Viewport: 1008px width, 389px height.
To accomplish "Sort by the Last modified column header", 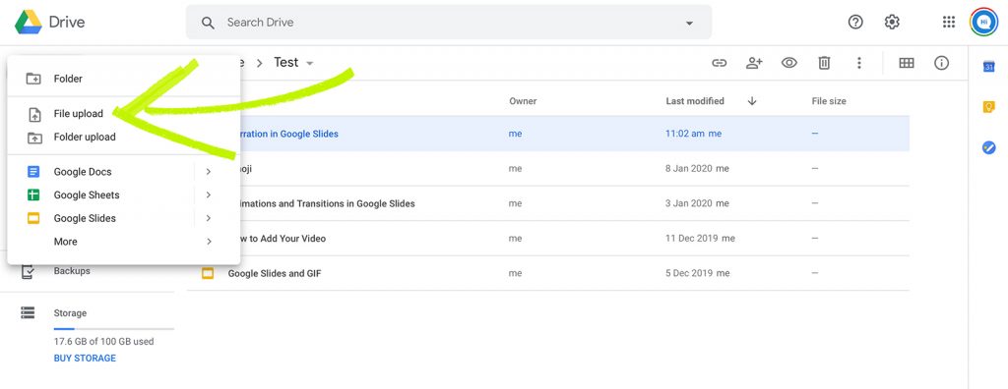I will (695, 101).
